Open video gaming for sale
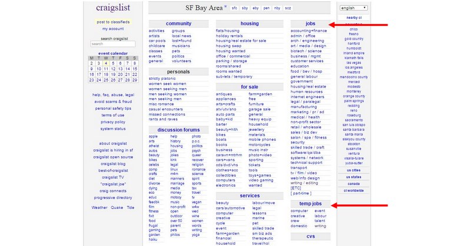Image resolution: width=471 pixels, height=246 pixels. pos(261,180)
